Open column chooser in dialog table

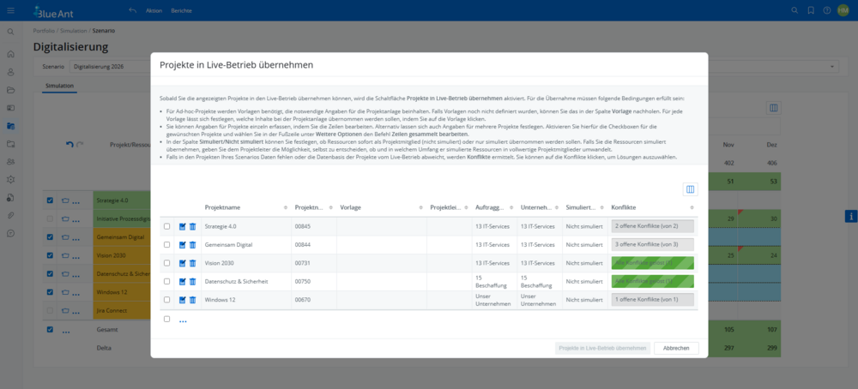click(x=689, y=189)
